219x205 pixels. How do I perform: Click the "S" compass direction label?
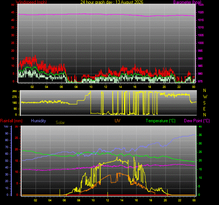click(205, 103)
